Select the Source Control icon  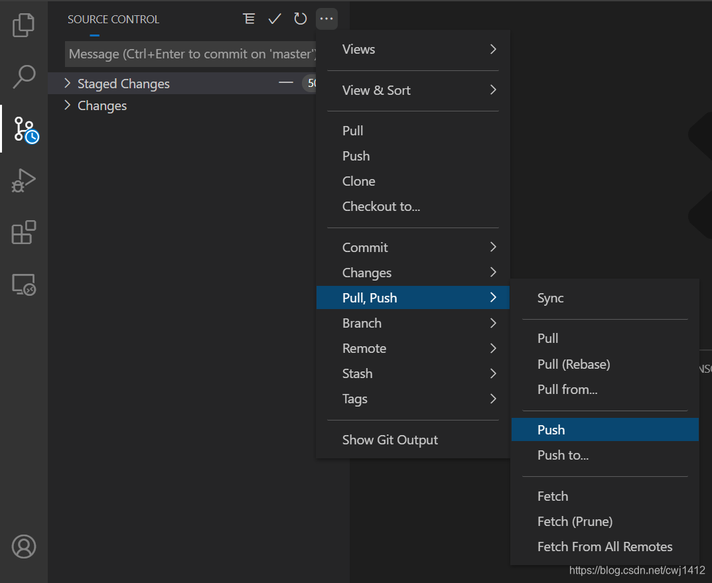coord(24,129)
